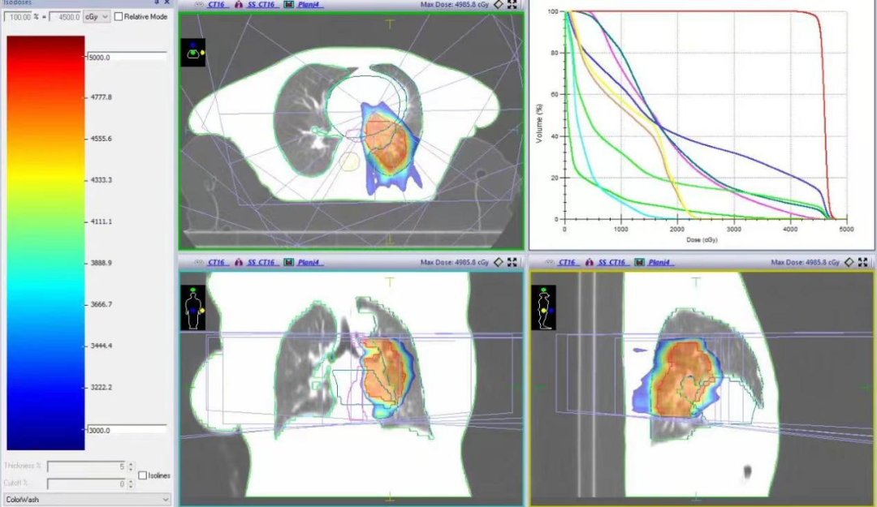Click the 3888.9 tick label on color scale

pyautogui.click(x=102, y=263)
